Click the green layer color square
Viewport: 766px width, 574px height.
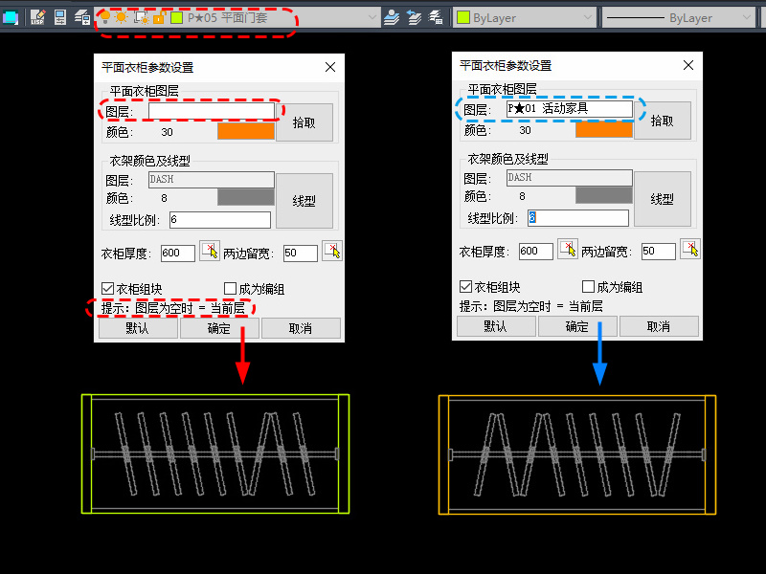[x=176, y=18]
